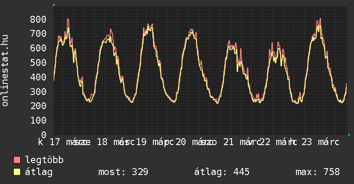This screenshot has width=354, height=184.
Task: Select the átlag legend label text
Action: click(39, 172)
